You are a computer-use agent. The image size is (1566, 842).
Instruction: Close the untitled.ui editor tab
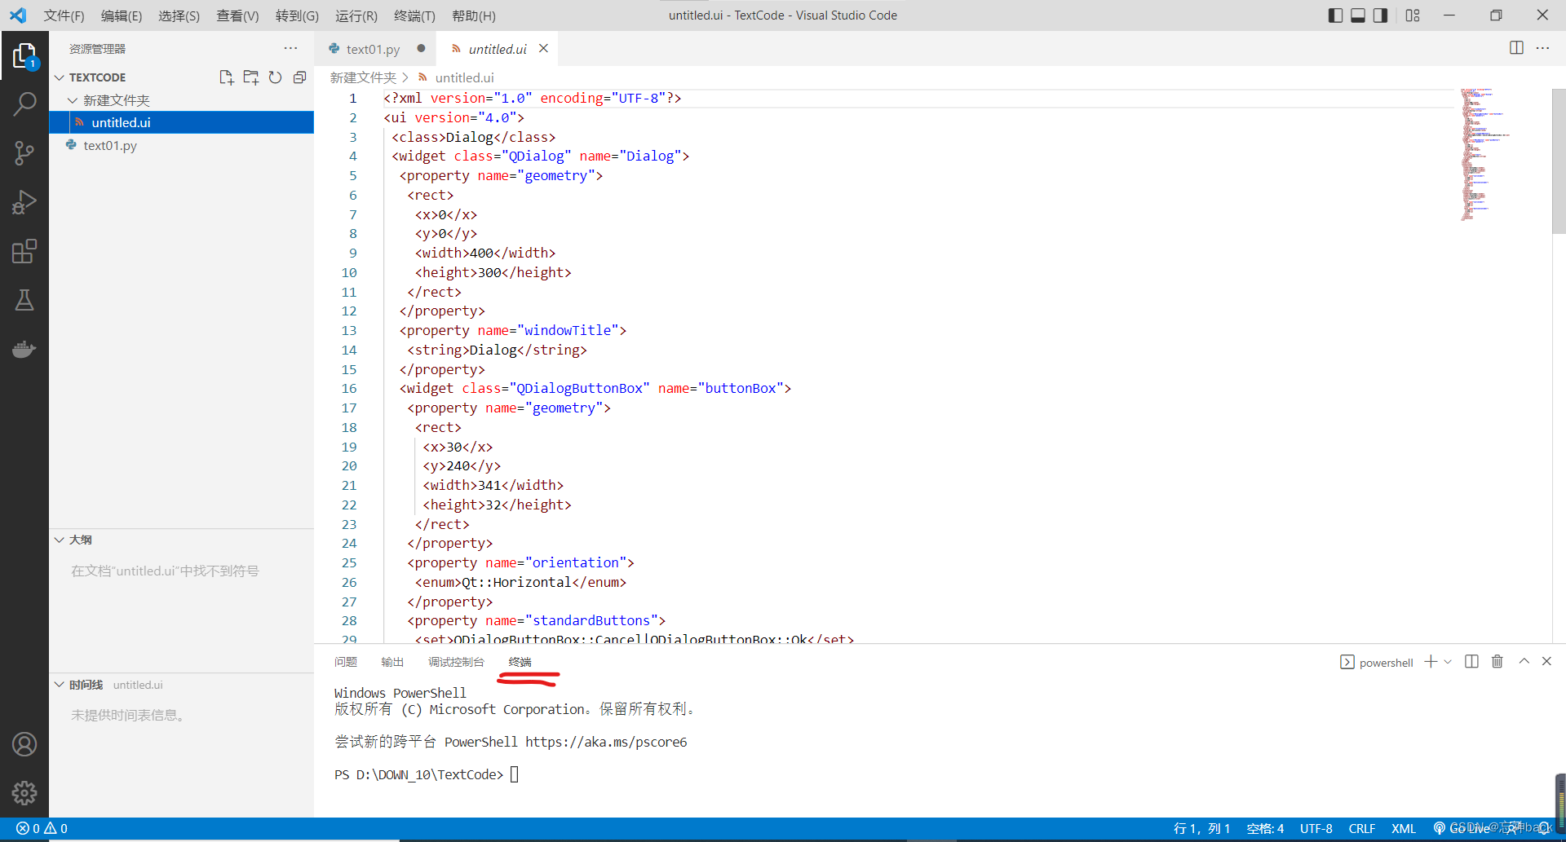pos(543,48)
